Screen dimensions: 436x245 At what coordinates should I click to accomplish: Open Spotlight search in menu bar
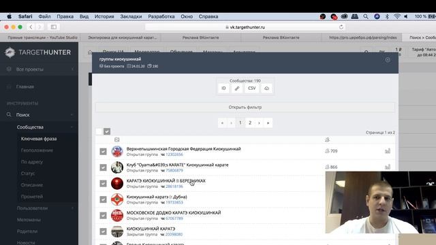point(366,16)
